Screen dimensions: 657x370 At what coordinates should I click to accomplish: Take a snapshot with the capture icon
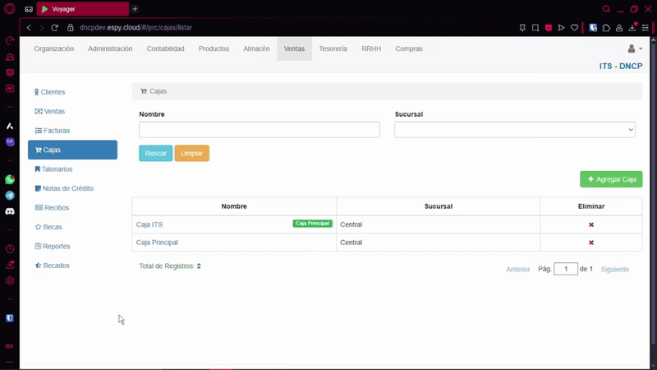click(x=535, y=27)
